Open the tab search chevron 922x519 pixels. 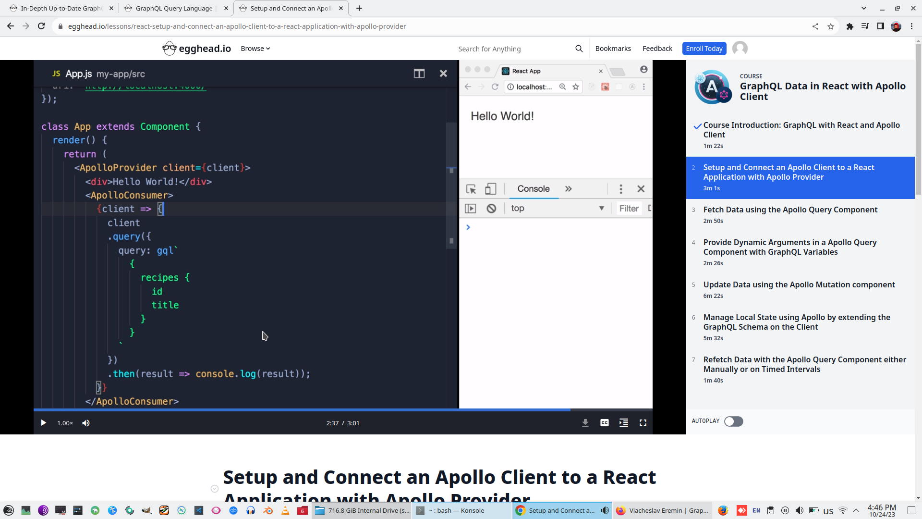pyautogui.click(x=864, y=8)
